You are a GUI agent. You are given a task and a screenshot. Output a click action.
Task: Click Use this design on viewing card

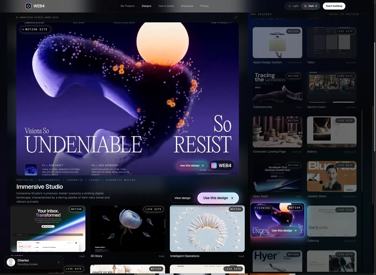tap(284, 230)
